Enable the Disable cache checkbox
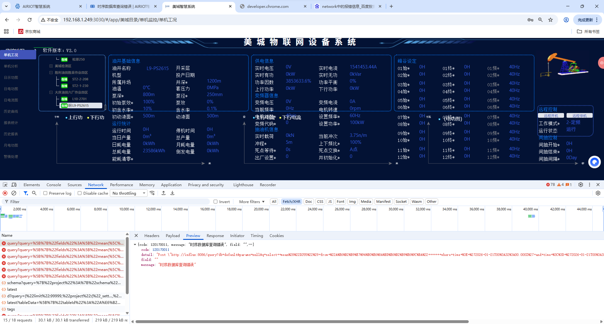The width and height of the screenshot is (604, 324). tap(80, 193)
